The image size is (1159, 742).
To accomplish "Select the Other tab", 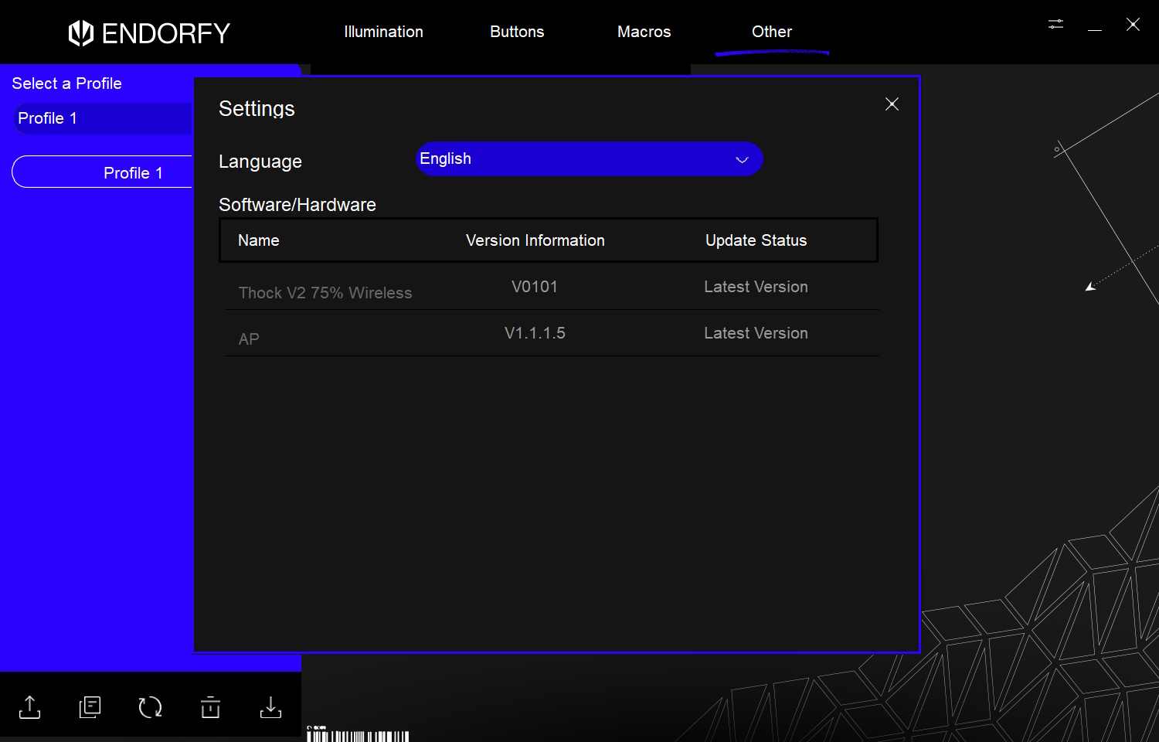I will [771, 32].
